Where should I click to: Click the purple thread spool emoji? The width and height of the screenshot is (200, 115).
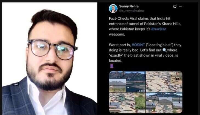pyautogui.click(x=112, y=66)
